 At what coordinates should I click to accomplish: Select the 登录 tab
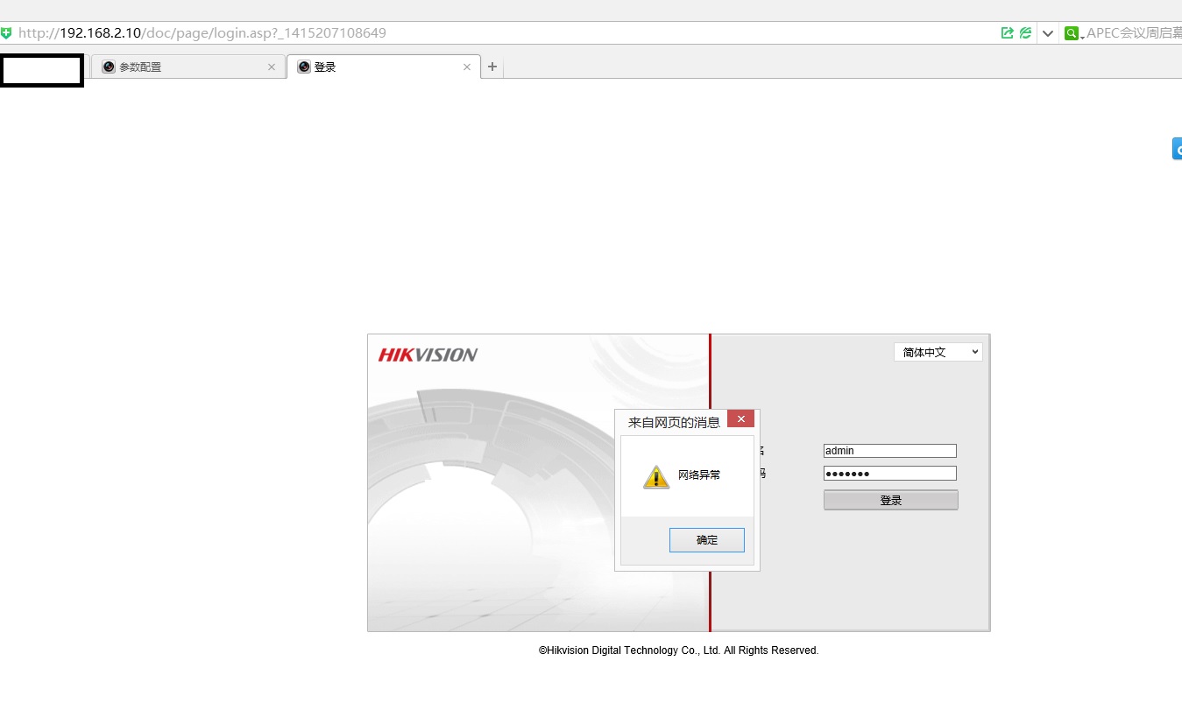pos(384,67)
